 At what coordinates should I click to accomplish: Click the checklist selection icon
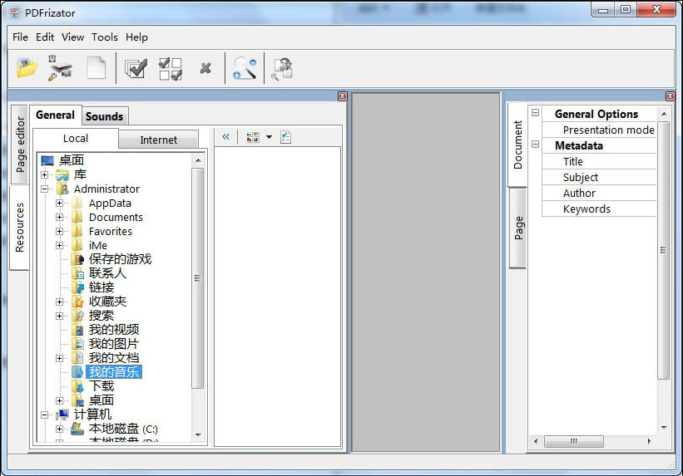click(x=285, y=137)
